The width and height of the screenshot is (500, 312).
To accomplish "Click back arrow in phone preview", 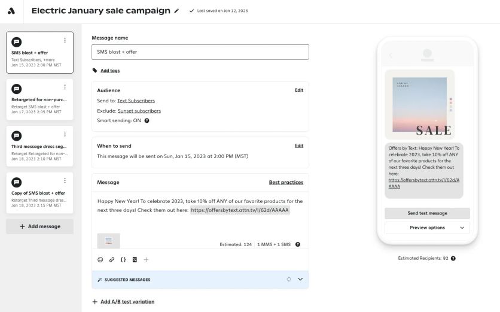I will (391, 56).
